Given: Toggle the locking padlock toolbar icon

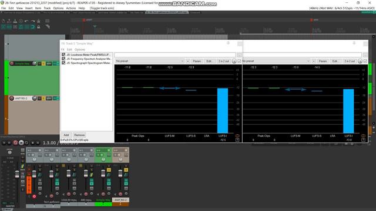Looking at the screenshot, I should (38, 27).
